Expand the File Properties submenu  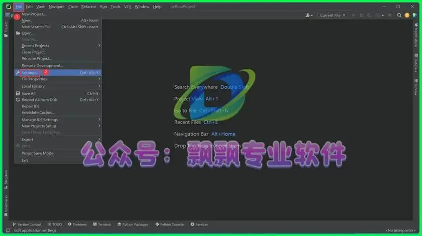58,79
